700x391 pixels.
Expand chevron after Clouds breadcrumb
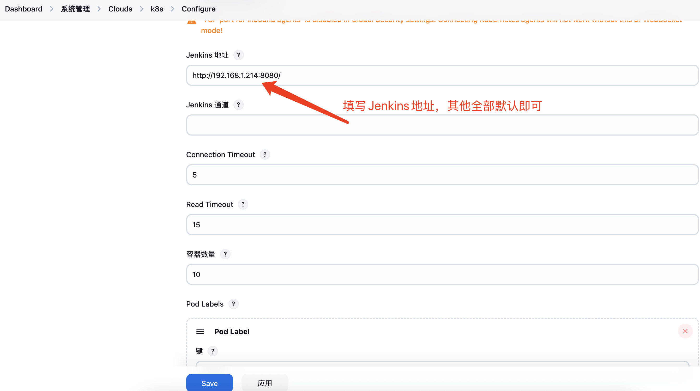point(142,9)
